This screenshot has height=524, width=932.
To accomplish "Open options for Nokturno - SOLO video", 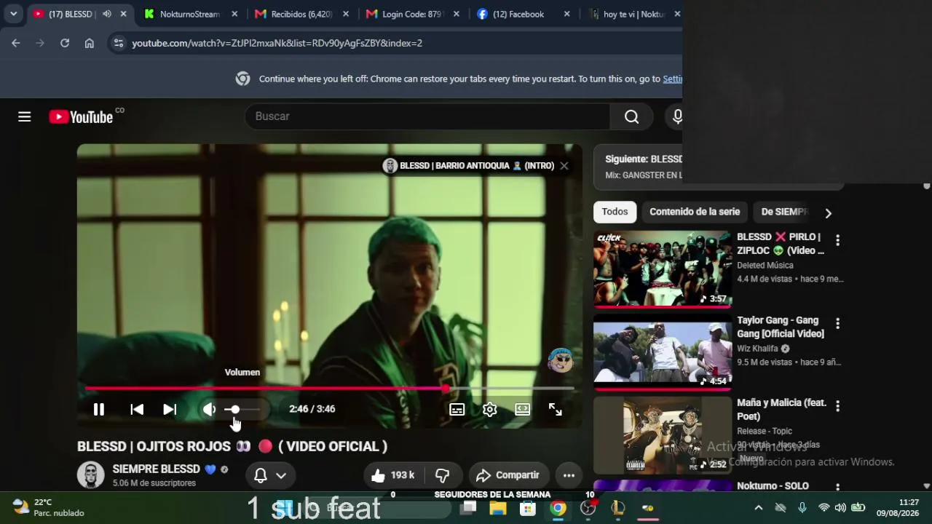I will (x=837, y=488).
